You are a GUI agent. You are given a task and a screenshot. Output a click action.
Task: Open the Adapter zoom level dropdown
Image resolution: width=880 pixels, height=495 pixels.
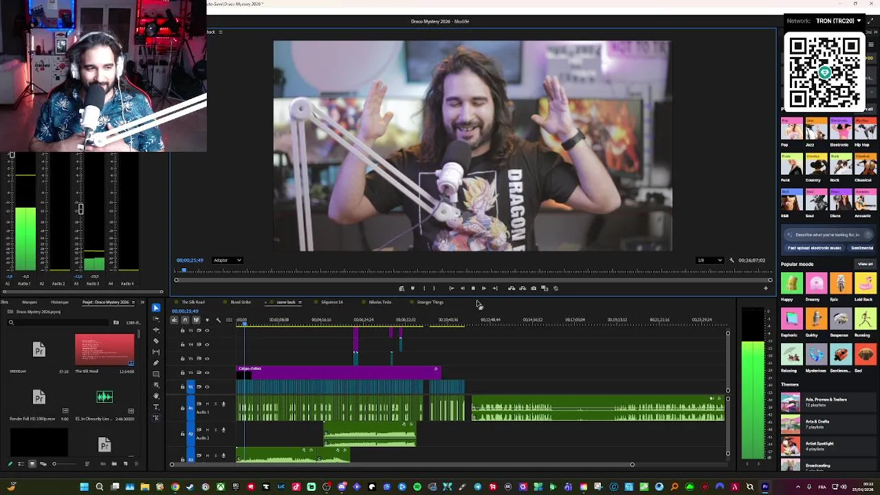tap(227, 261)
